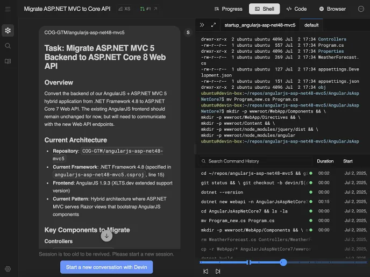The height and width of the screenshot is (277, 370).
Task: Select the 'dotnet --version' command row
Action: click(x=283, y=193)
